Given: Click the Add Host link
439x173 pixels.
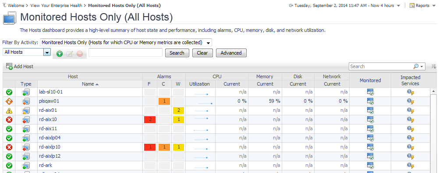Looking at the screenshot, I should [x=24, y=66].
